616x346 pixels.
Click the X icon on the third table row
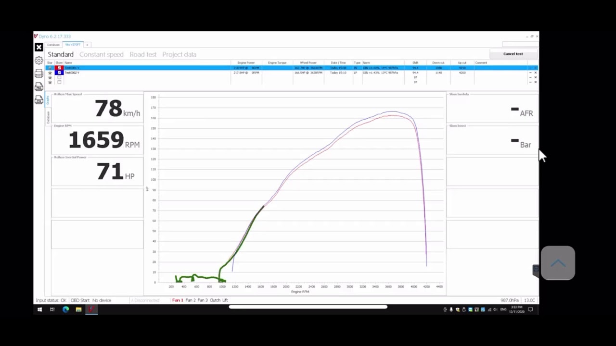[x=535, y=77]
